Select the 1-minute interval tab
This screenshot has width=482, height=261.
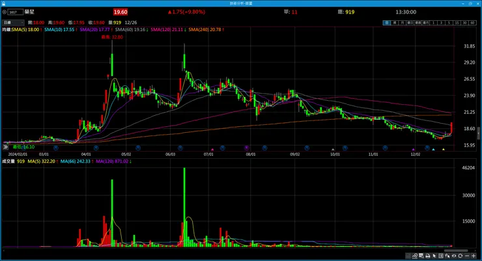[433, 23]
